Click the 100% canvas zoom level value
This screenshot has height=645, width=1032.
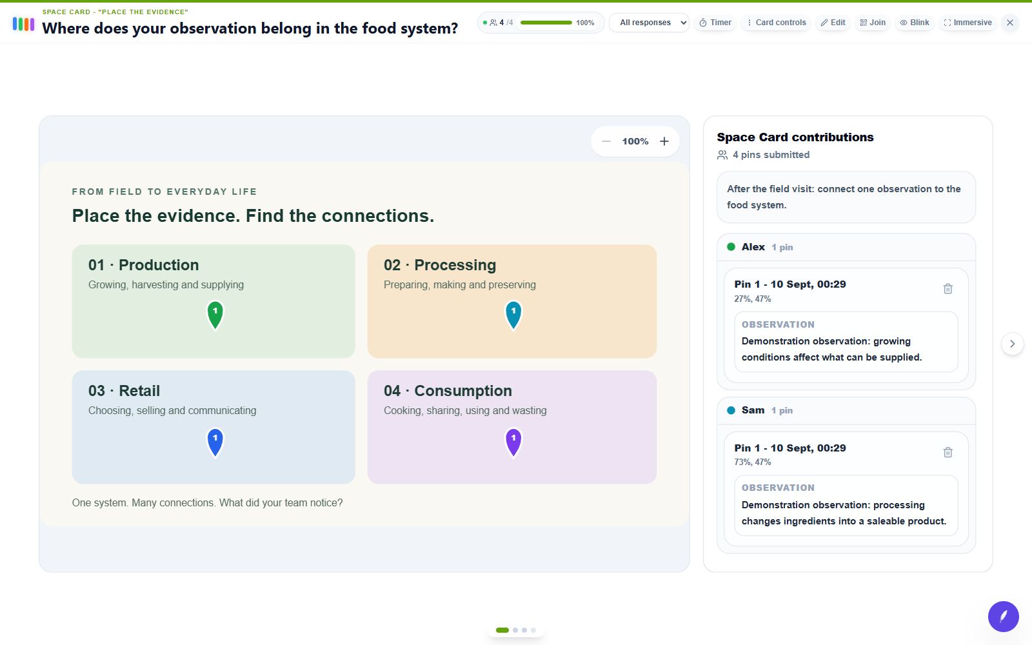tap(635, 141)
